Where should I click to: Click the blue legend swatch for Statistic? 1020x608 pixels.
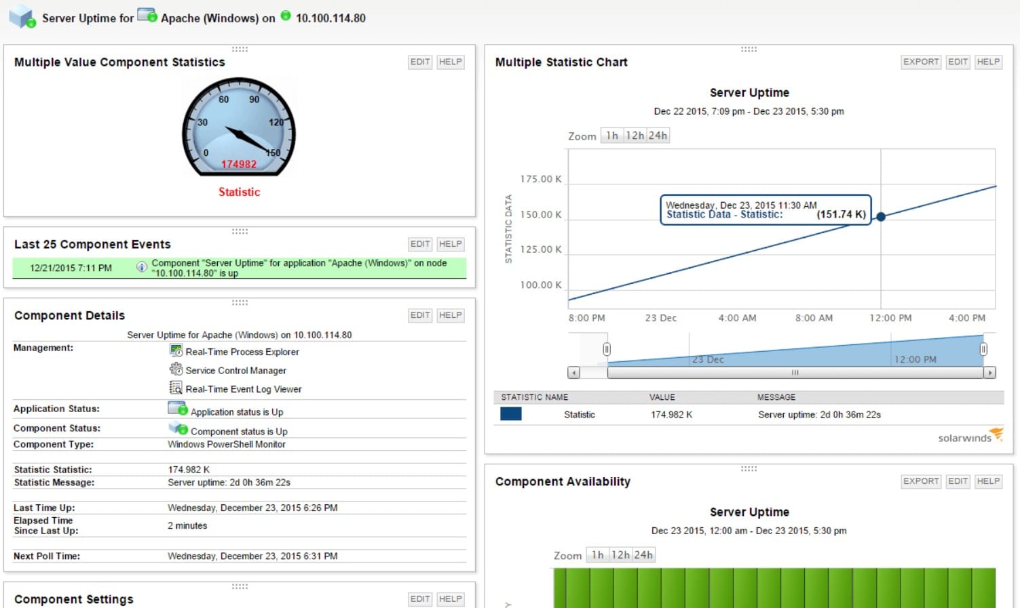point(510,413)
